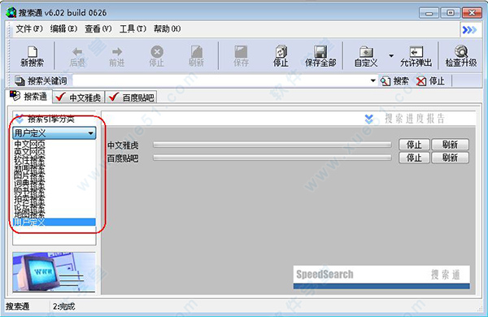Image resolution: width=488 pixels, height=317 pixels.
Task: Click the 搜索 button on the search bar
Action: pos(394,81)
